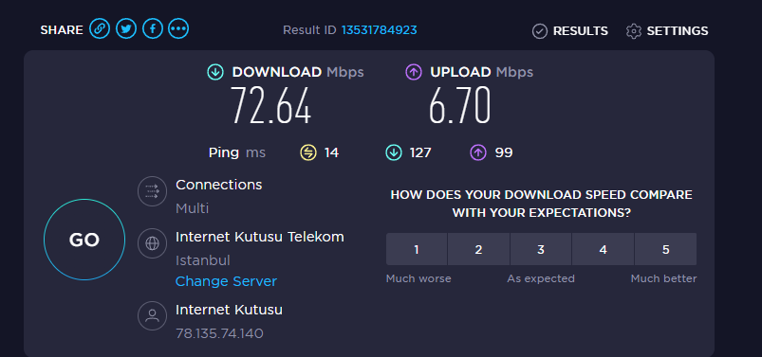Click the Results checkmark icon

(x=539, y=31)
